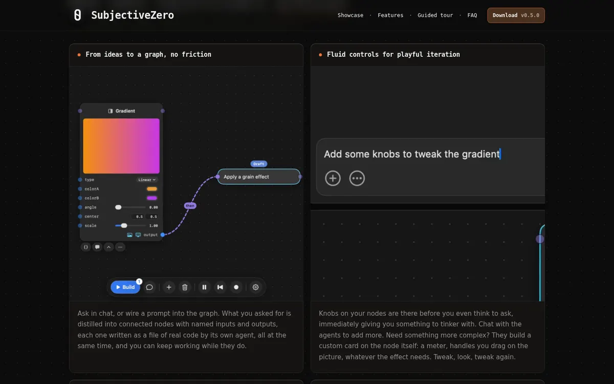Click the 'output' label text
Screen dimensions: 614x384
click(x=151, y=235)
